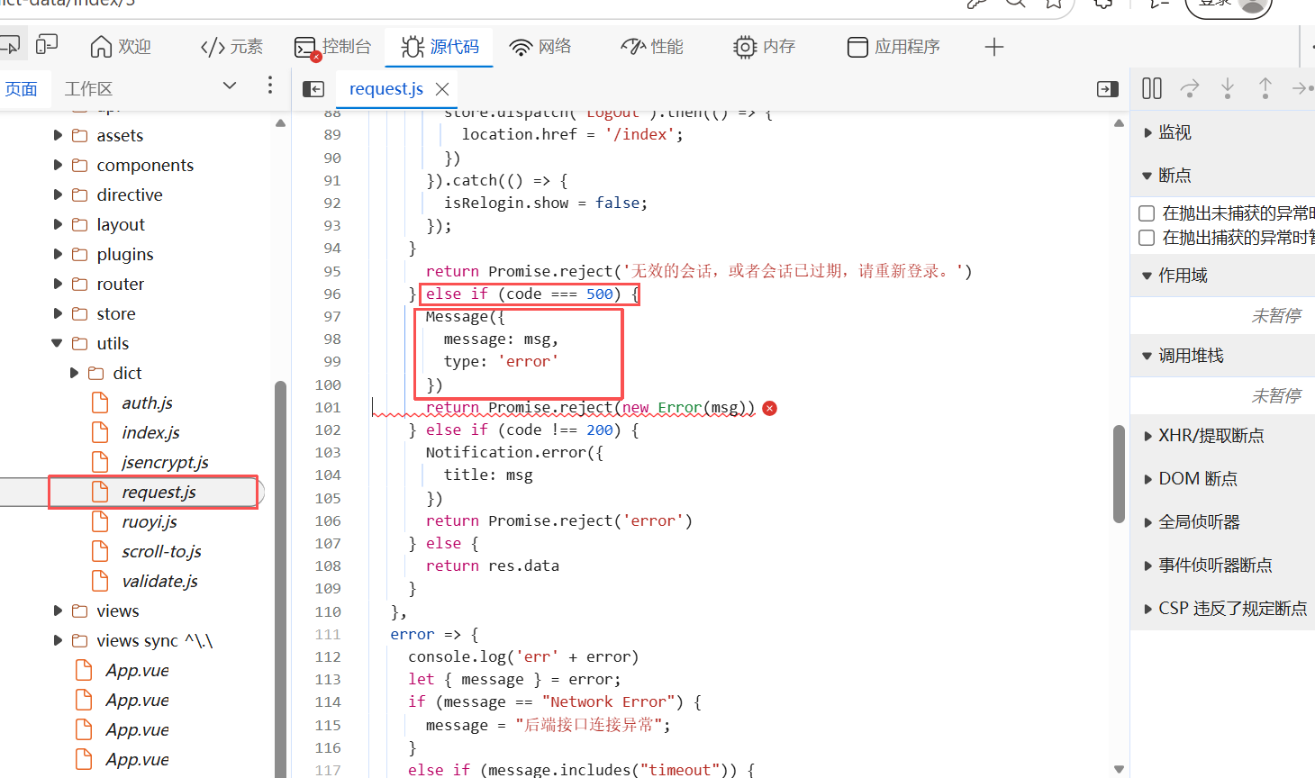Expand the views folder
The image size is (1315, 778).
[x=58, y=611]
